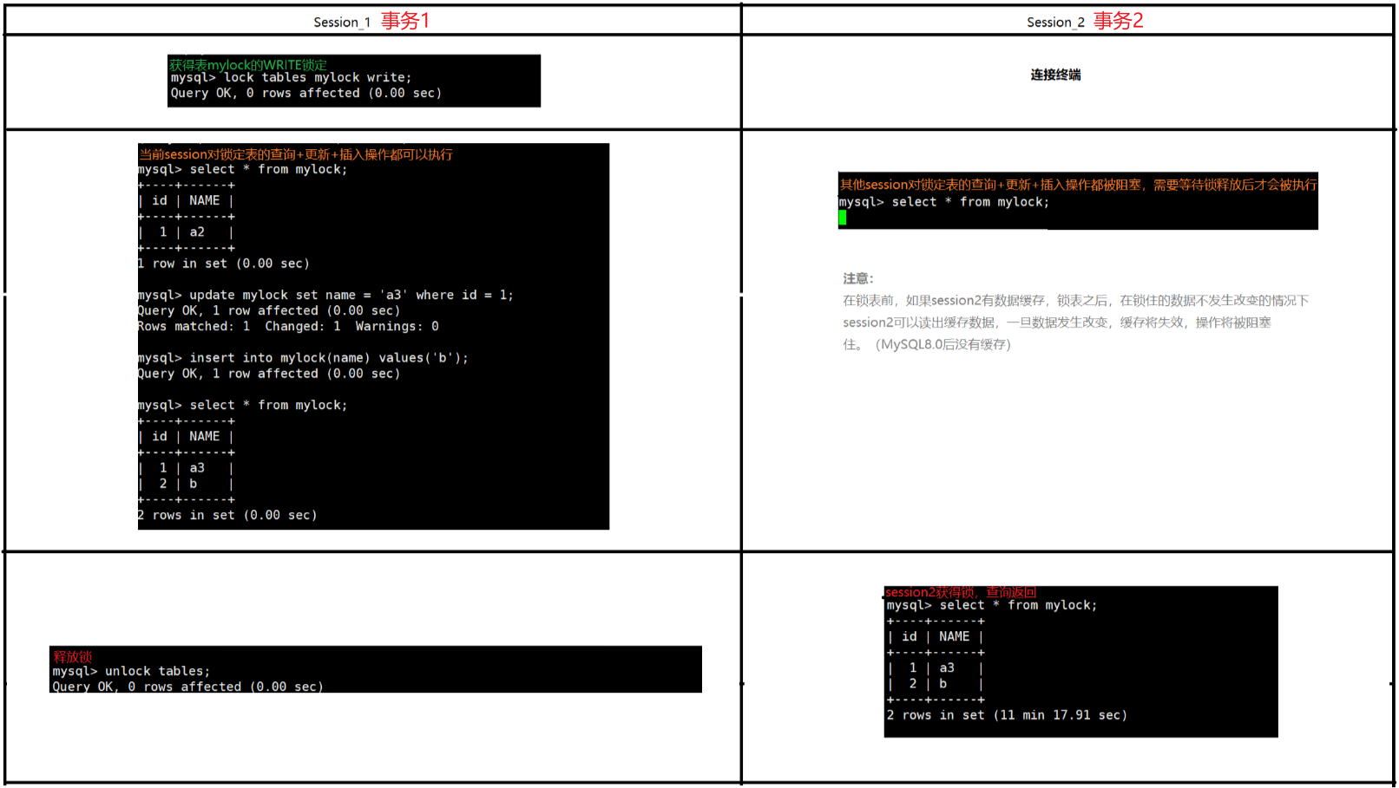Image resolution: width=1399 pixels, height=788 pixels.
Task: Click the 'lock tables mylock write;' command
Action: click(318, 78)
